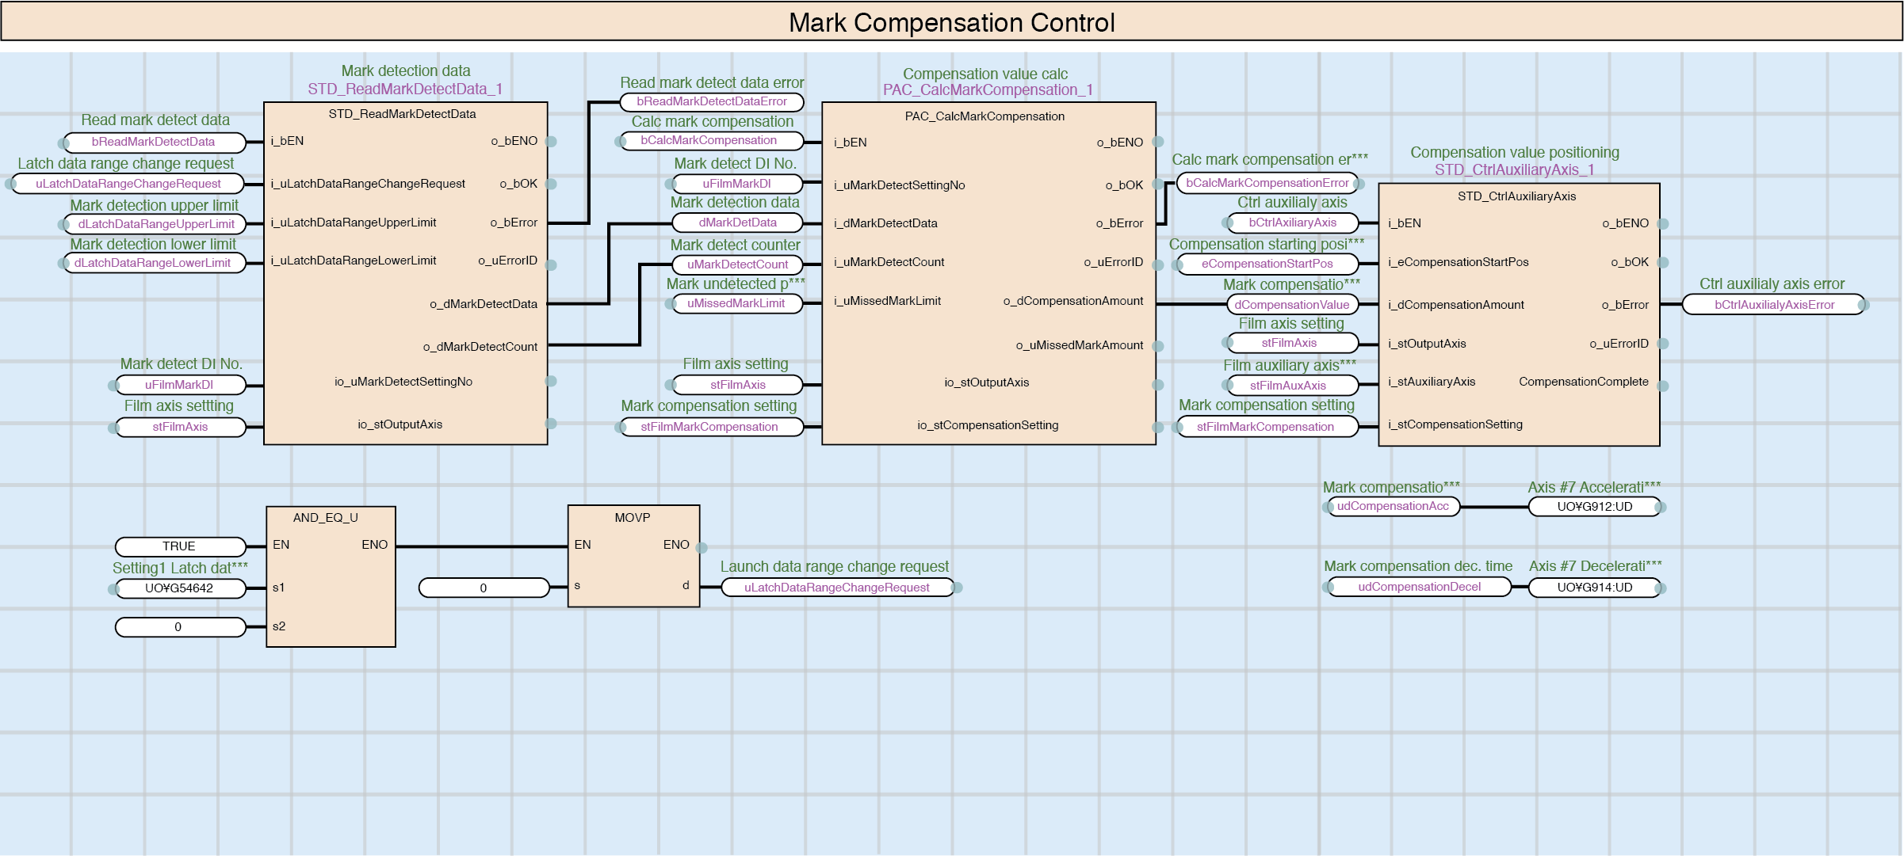Click the i_stAuxiliaryAxis input pin label
The width and height of the screenshot is (1904, 856).
1432,382
